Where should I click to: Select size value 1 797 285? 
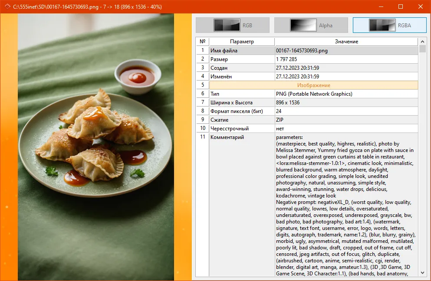pyautogui.click(x=346, y=59)
